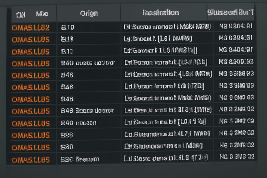Click the value N8 8.404:91
267x178 pixels.
(235, 50)
